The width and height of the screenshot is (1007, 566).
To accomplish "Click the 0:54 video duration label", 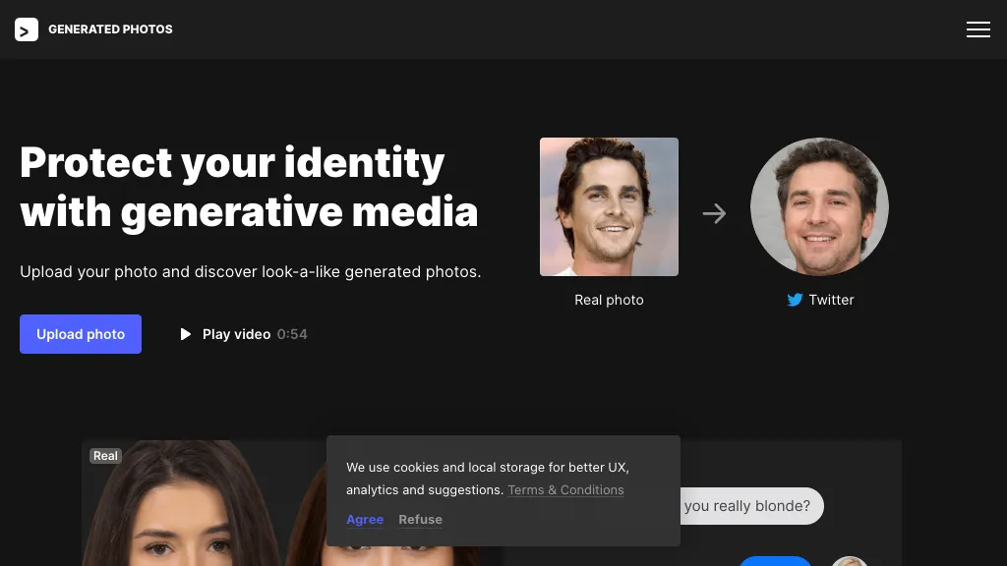I will pyautogui.click(x=292, y=334).
